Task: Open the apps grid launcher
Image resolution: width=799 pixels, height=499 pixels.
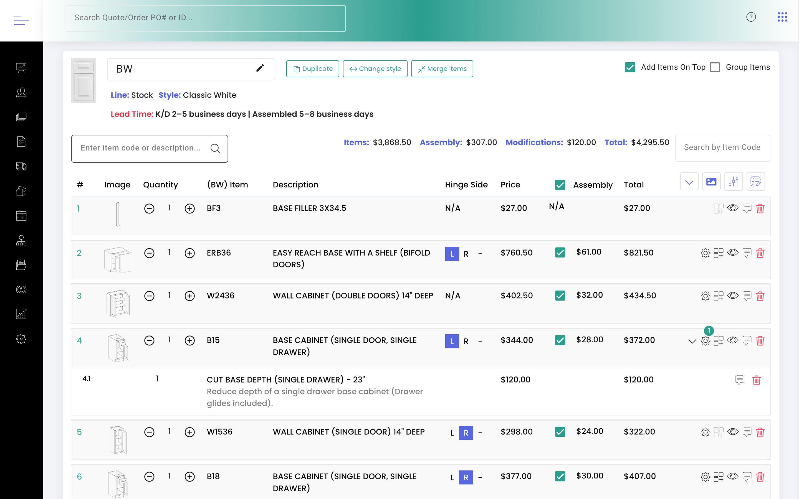Action: pyautogui.click(x=782, y=17)
